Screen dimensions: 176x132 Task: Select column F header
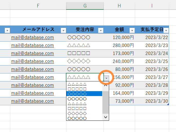point(38,6)
